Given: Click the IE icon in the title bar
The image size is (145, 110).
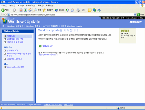Looking at the screenshot, I should (x=1, y=2).
